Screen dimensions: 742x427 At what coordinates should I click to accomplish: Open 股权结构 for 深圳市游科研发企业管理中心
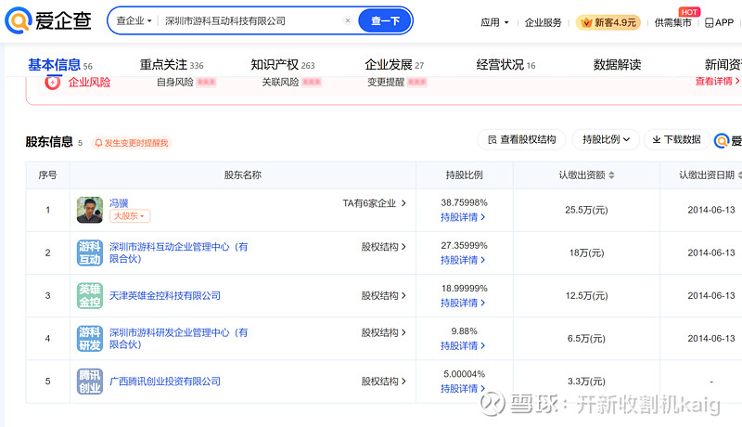[383, 332]
